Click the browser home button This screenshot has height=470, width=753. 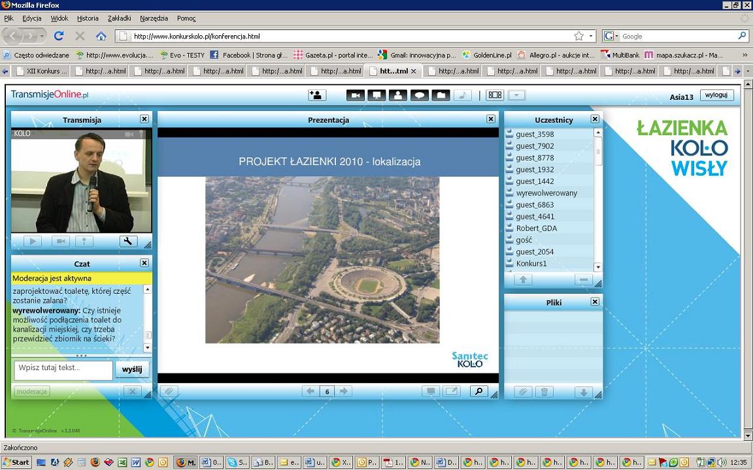tap(101, 36)
